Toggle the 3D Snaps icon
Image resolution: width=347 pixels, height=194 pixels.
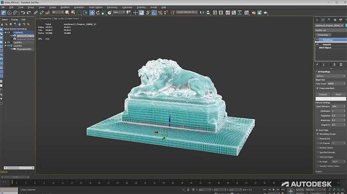[x=148, y=13]
